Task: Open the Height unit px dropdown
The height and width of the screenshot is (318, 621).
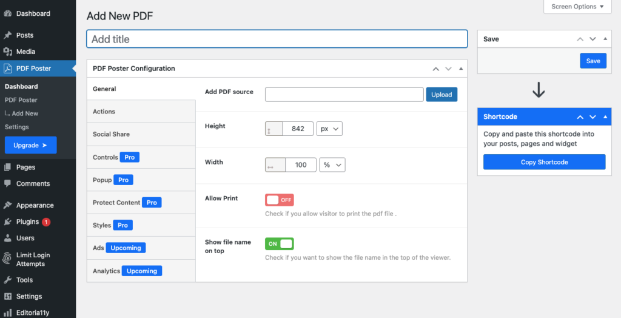Action: coord(329,129)
